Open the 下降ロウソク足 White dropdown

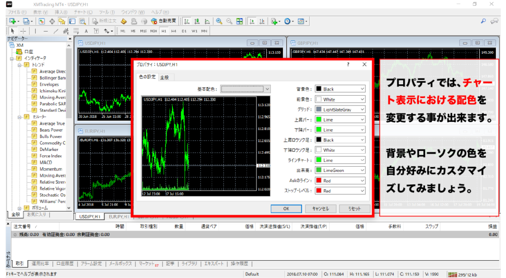[x=340, y=150]
